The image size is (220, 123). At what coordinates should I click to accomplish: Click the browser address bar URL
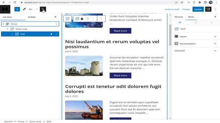(x=56, y=2)
